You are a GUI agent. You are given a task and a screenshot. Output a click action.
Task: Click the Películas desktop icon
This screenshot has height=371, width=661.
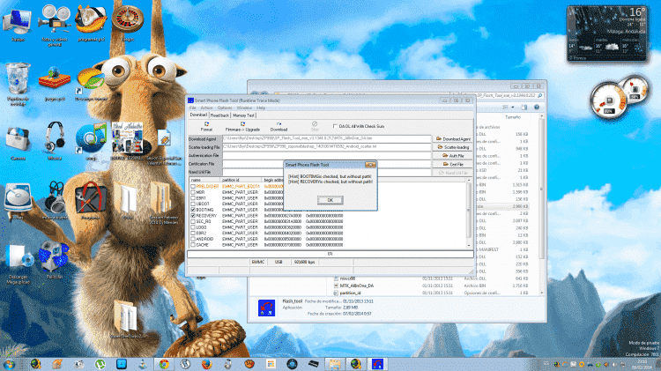54,261
